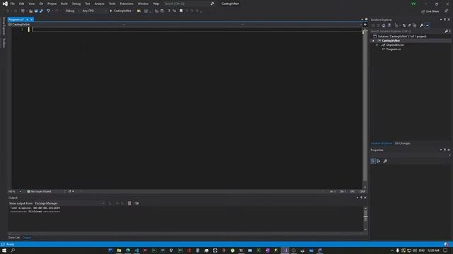Open File Explorer from the taskbar
The width and height of the screenshot is (453, 254).
pos(119,250)
